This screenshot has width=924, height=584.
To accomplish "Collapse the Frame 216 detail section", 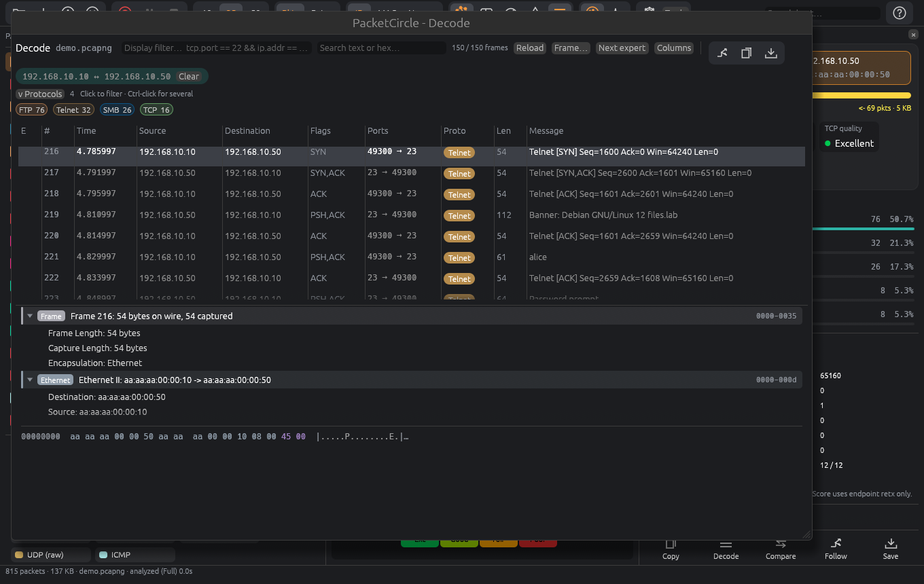I will (x=30, y=316).
